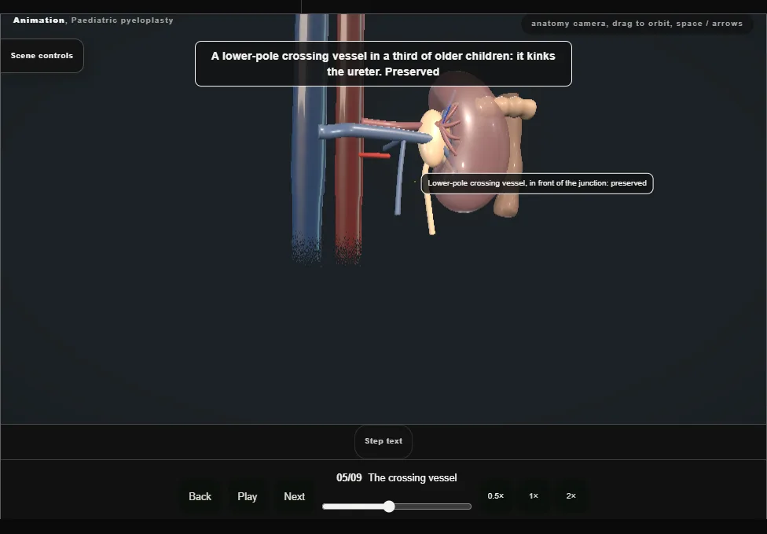This screenshot has width=767, height=534.
Task: Click the crossing vessel caption banner
Action: pos(383,64)
